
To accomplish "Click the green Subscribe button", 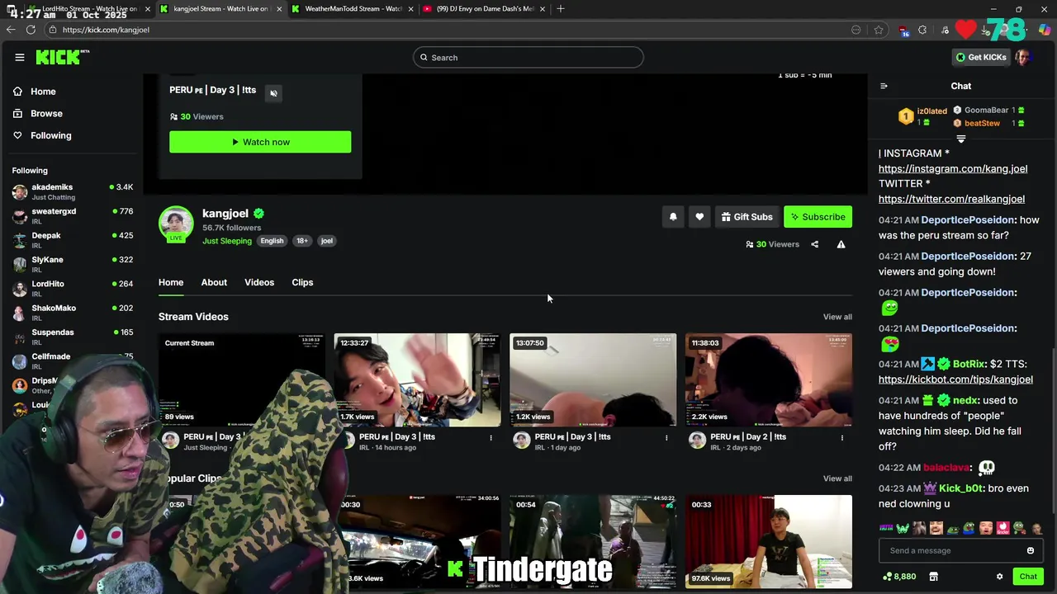I will click(x=818, y=217).
